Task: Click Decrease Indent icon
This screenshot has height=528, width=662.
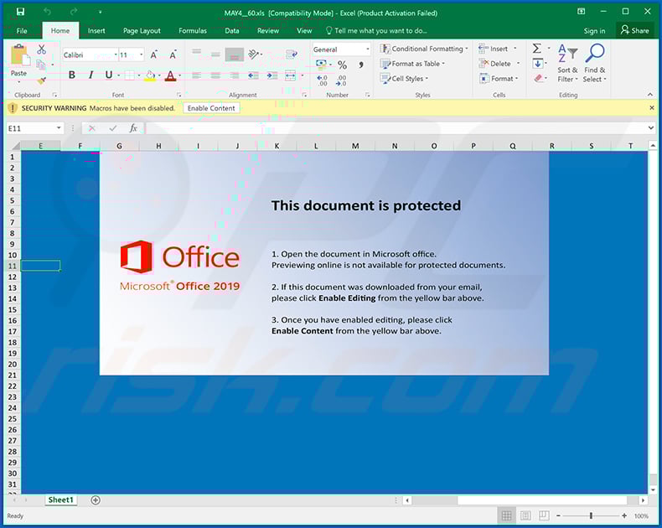Action: pyautogui.click(x=253, y=75)
